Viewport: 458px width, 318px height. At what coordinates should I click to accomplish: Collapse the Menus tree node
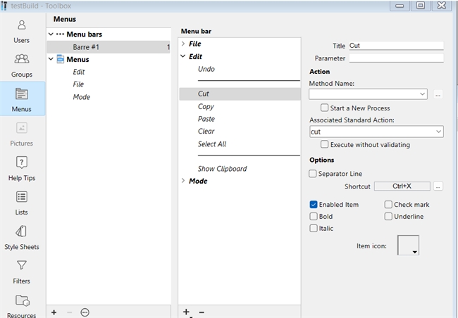(51, 59)
